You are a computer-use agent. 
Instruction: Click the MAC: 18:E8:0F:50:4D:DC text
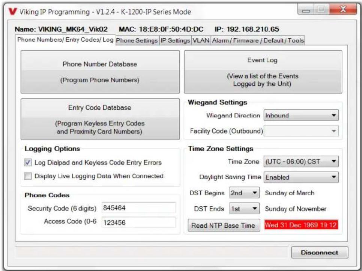(161, 29)
